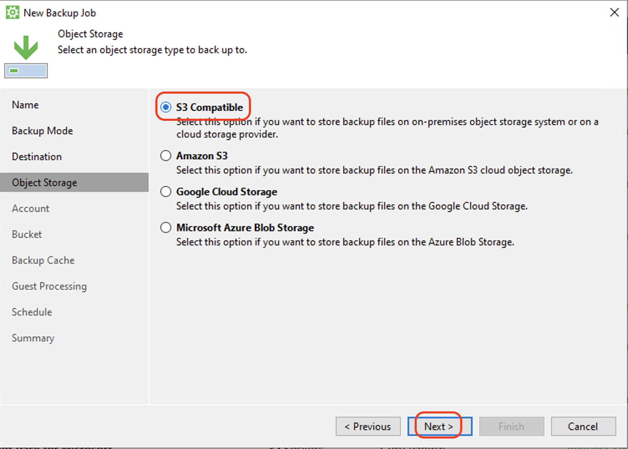View the Summary wizard step

tap(33, 338)
